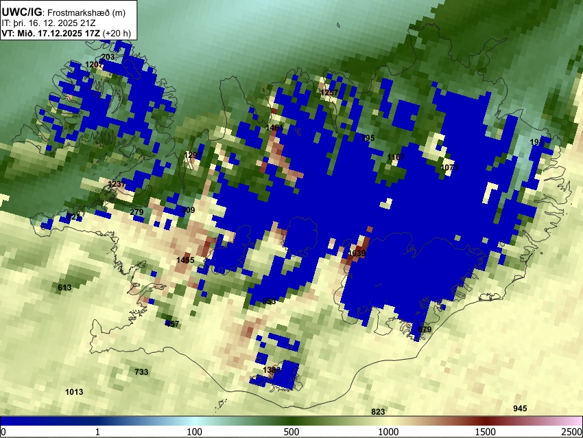Screen dimensions: 583x438
Task: Click the color scale label 1000
Action: click(388, 432)
